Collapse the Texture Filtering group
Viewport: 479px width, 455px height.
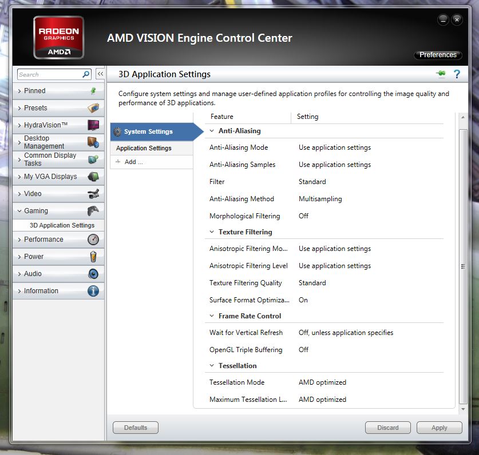pos(212,232)
